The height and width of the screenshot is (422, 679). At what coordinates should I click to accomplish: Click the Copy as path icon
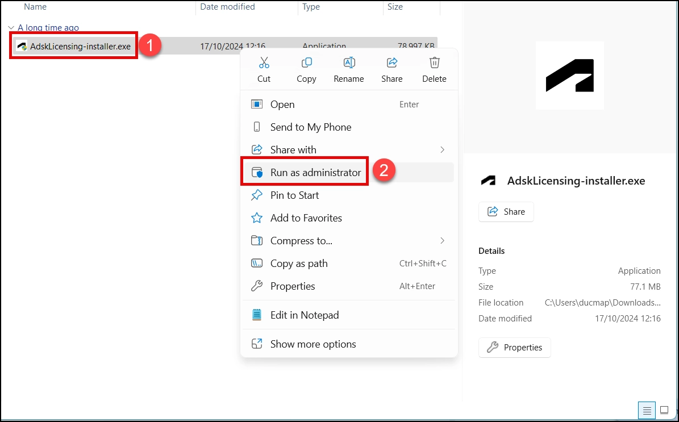click(257, 263)
